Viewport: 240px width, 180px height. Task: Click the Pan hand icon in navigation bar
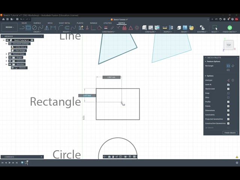point(113,157)
